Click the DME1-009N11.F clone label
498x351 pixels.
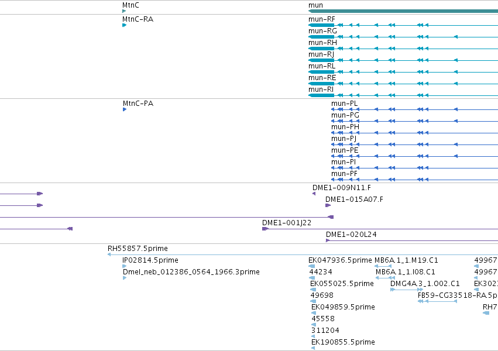click(342, 188)
